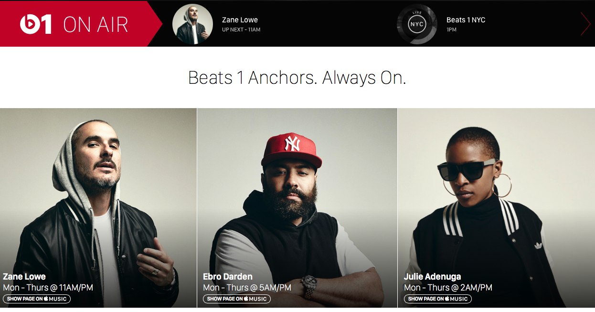Click the Julie Adenuga name caption
This screenshot has width=595, height=312.
click(x=433, y=277)
